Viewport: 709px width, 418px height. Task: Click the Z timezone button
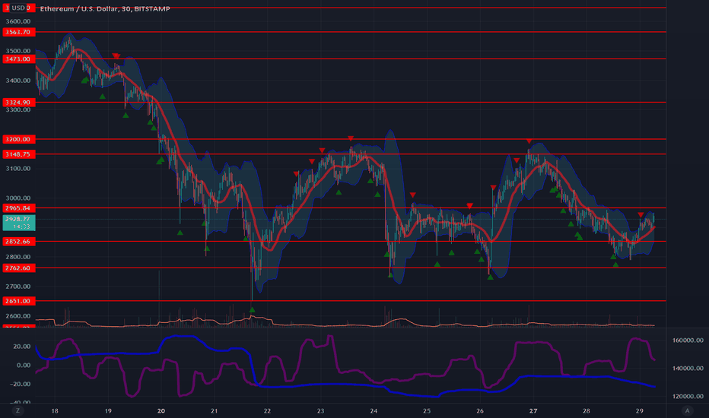(x=18, y=410)
